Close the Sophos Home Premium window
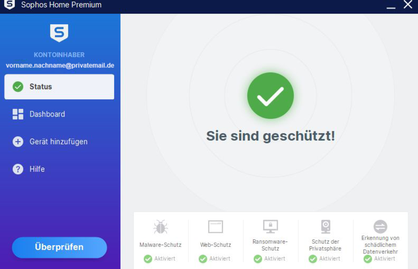Screen dimensions: 418x269 coord(408,4)
